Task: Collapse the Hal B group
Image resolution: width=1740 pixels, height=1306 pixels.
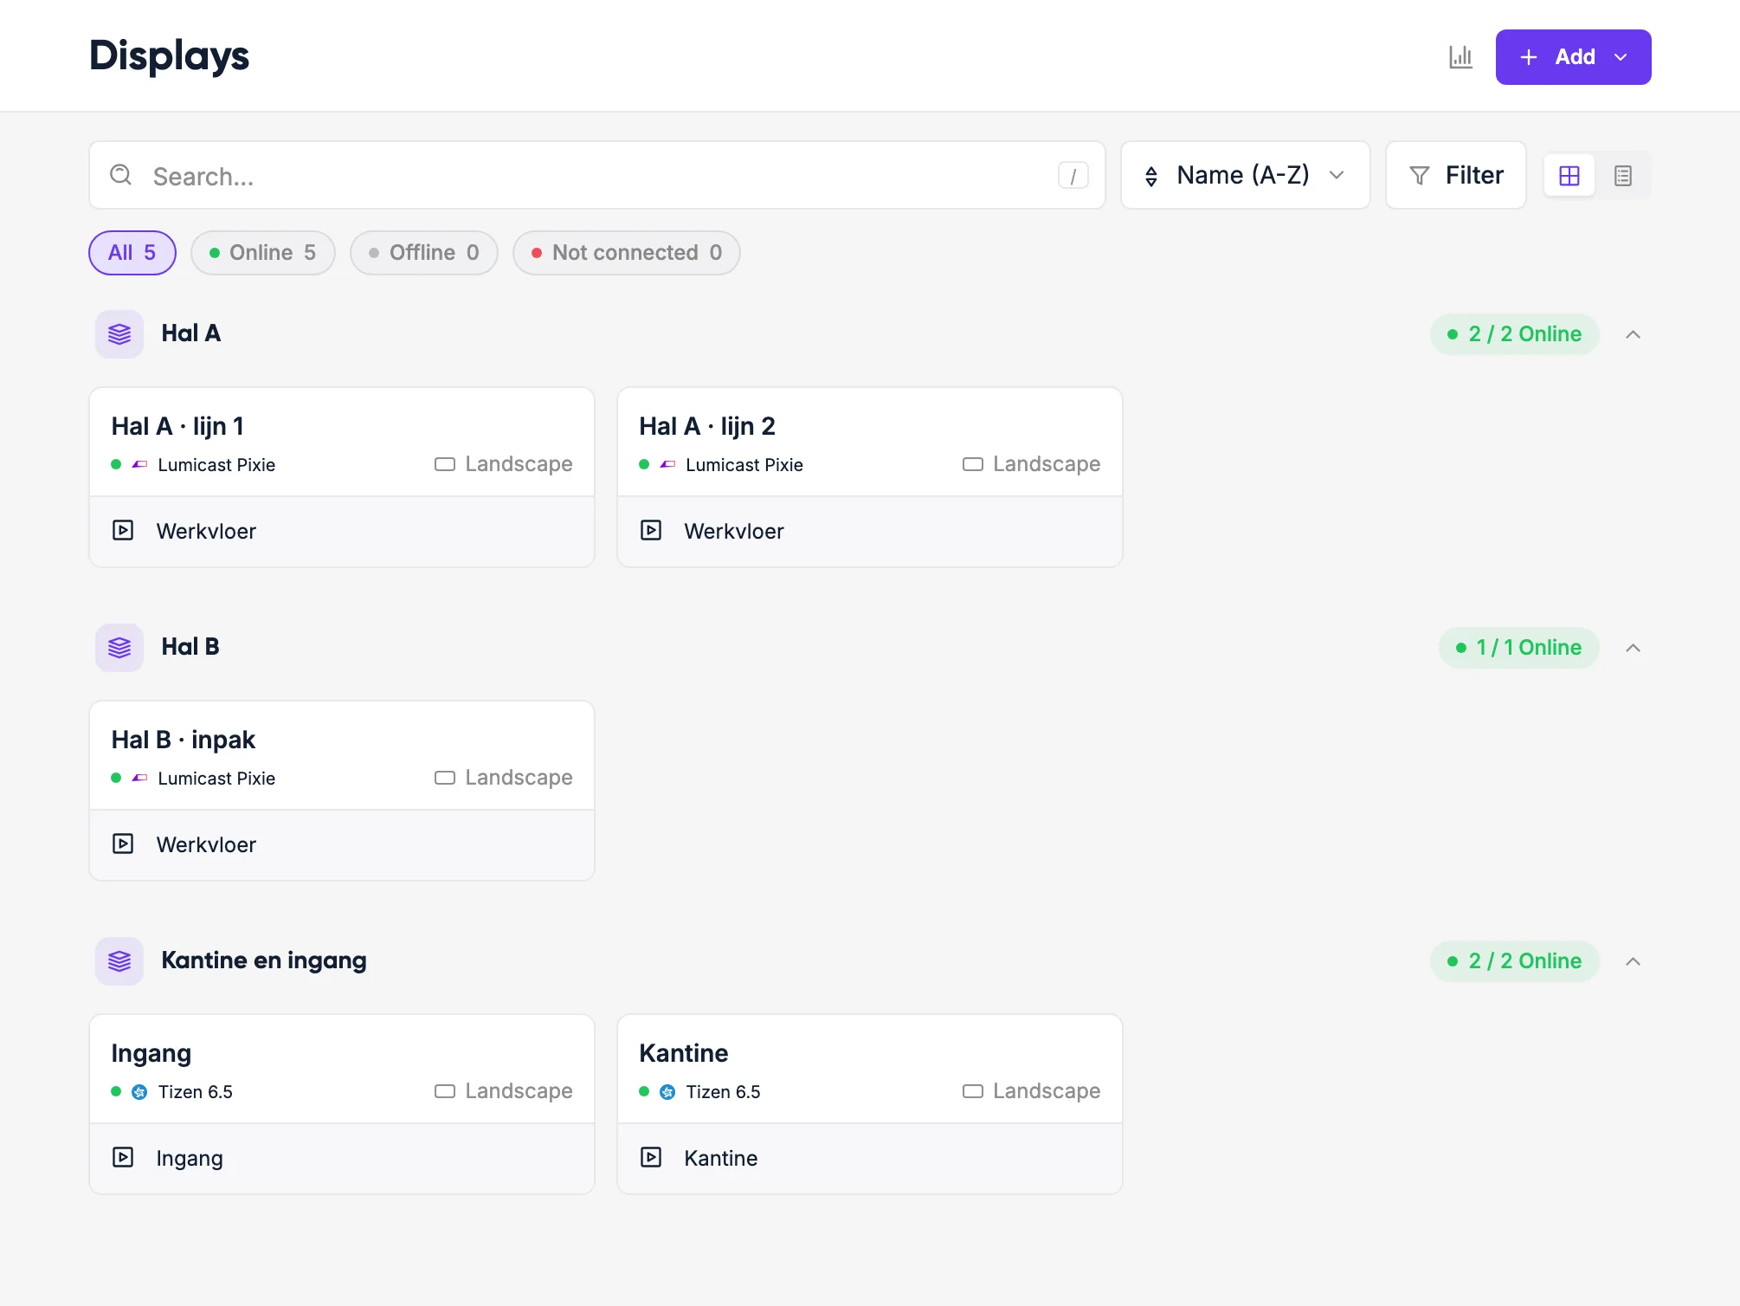Action: point(1633,648)
